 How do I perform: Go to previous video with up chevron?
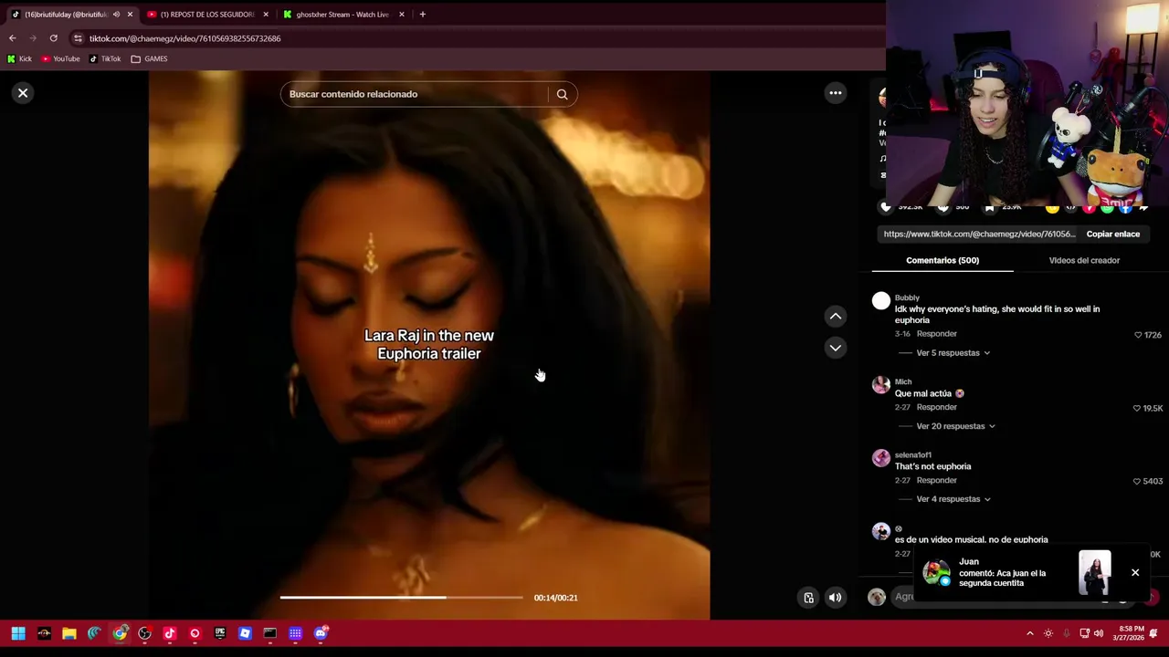pos(835,317)
